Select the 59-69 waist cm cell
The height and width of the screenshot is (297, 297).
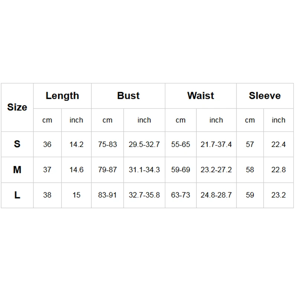click(x=180, y=170)
